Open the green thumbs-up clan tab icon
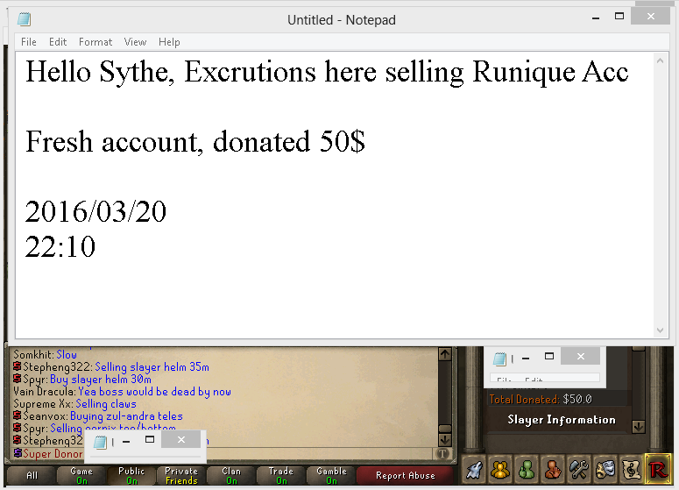 pos(527,470)
